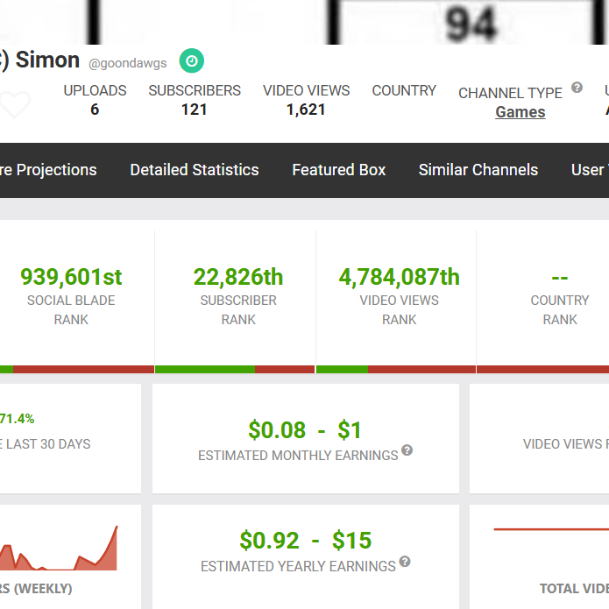Switch to the Detailed Statistics tab
The image size is (609, 609).
pyautogui.click(x=195, y=170)
